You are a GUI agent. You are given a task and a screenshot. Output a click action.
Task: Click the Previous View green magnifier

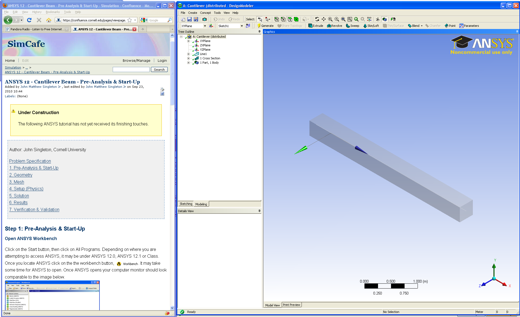coord(356,19)
